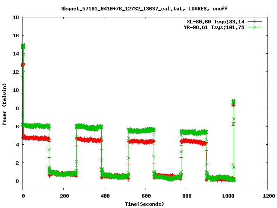Click the y-axis tick label 6
This screenshot has width=277, height=208.
17,127
